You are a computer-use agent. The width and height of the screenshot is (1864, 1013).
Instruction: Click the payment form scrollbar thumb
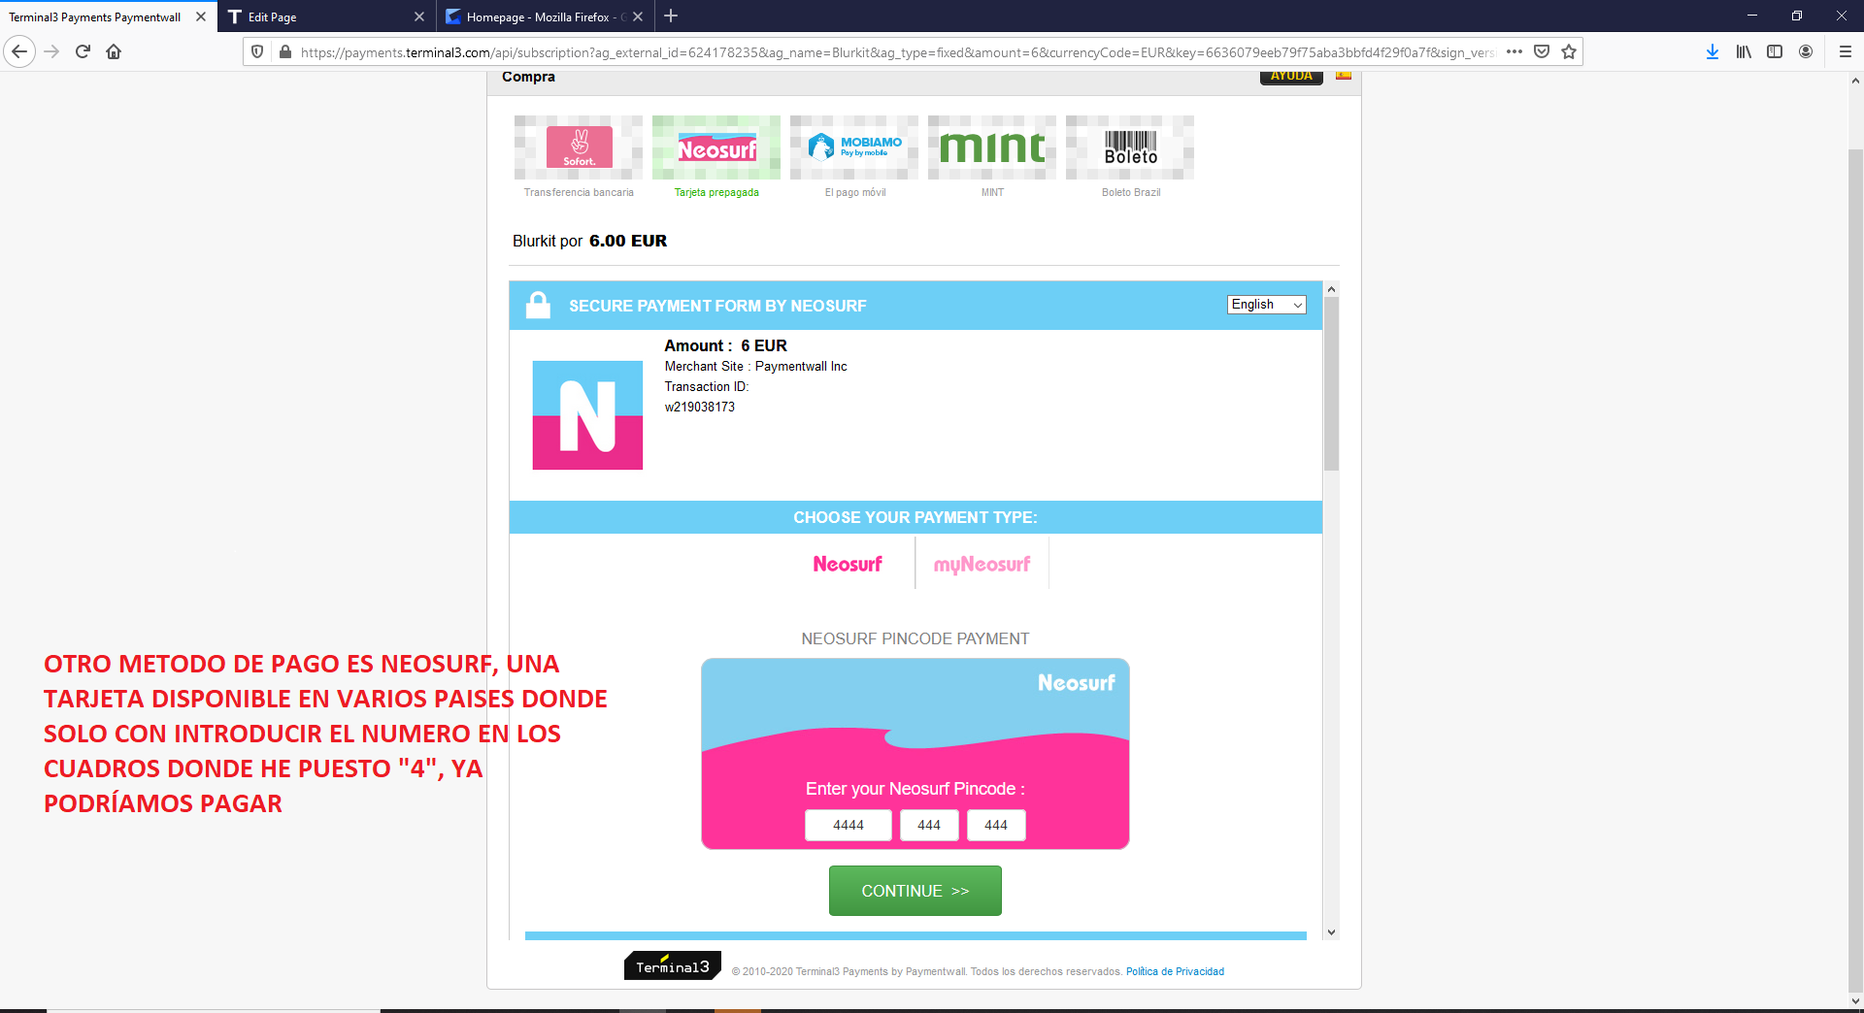1331,383
